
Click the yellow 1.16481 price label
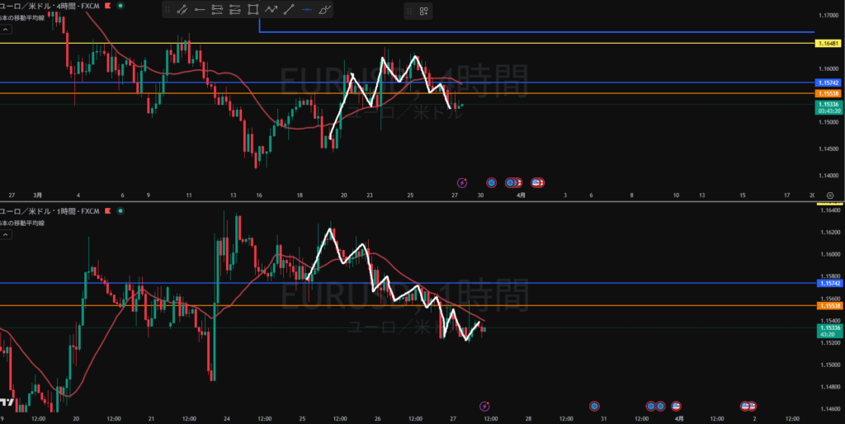click(x=827, y=43)
